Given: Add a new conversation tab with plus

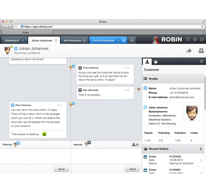Looking at the screenshot, I should tap(132, 40).
